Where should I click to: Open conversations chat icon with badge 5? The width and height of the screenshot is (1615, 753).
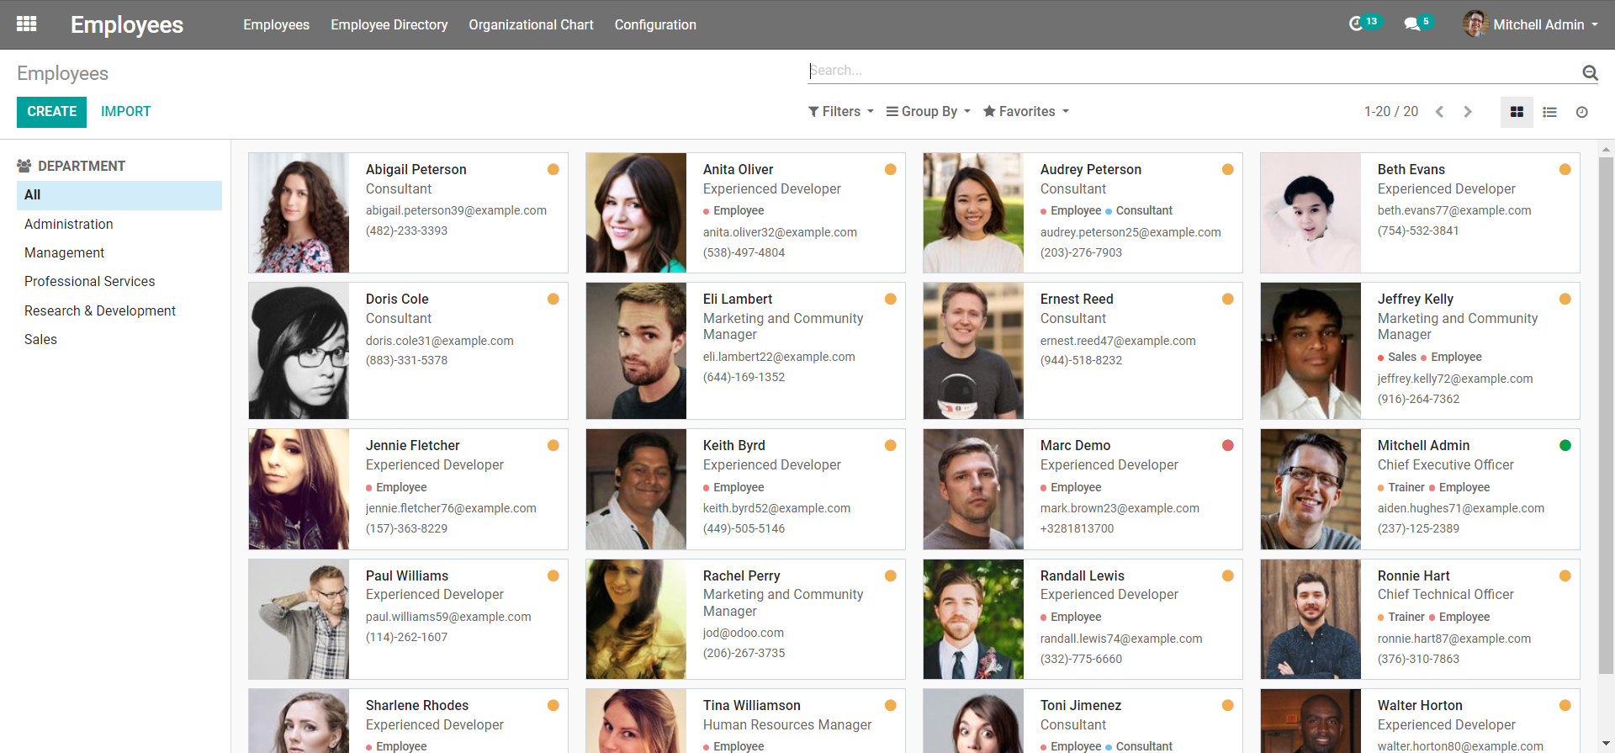point(1417,24)
